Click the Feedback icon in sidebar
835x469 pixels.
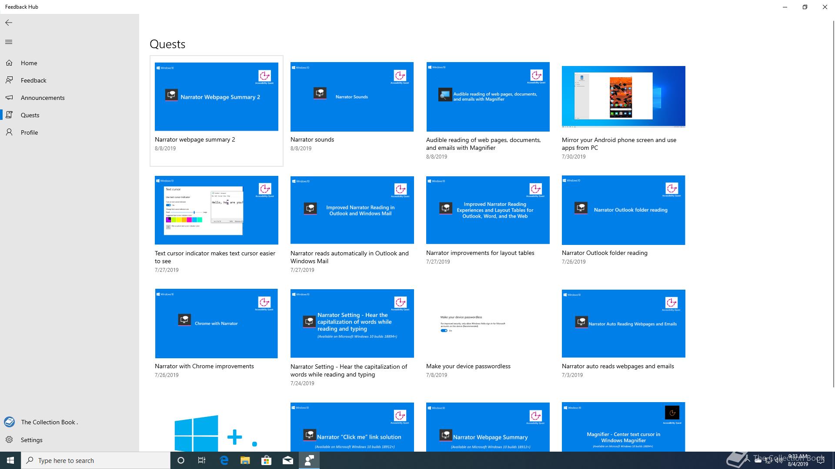point(9,80)
